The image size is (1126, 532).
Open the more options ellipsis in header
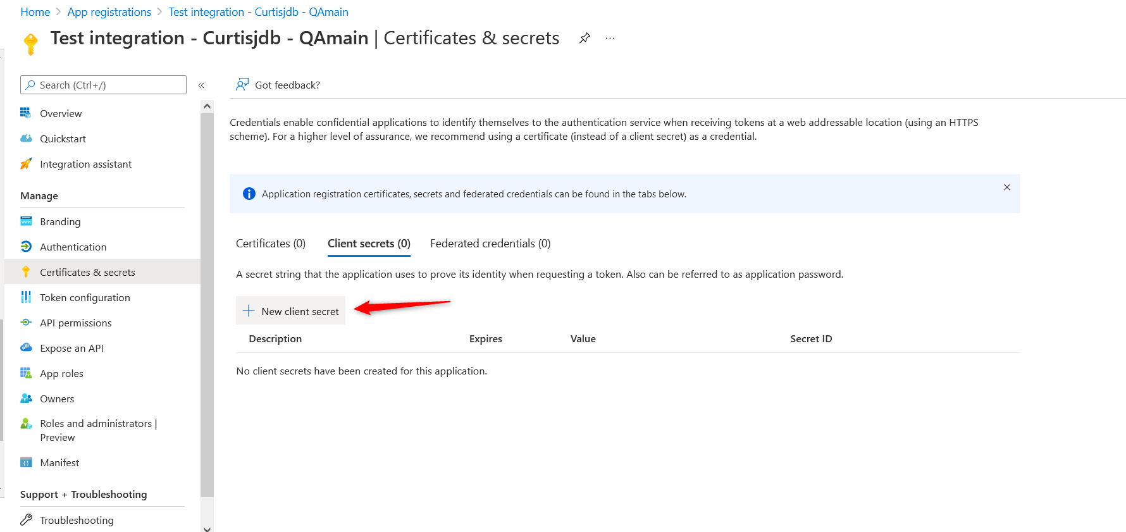coord(610,38)
